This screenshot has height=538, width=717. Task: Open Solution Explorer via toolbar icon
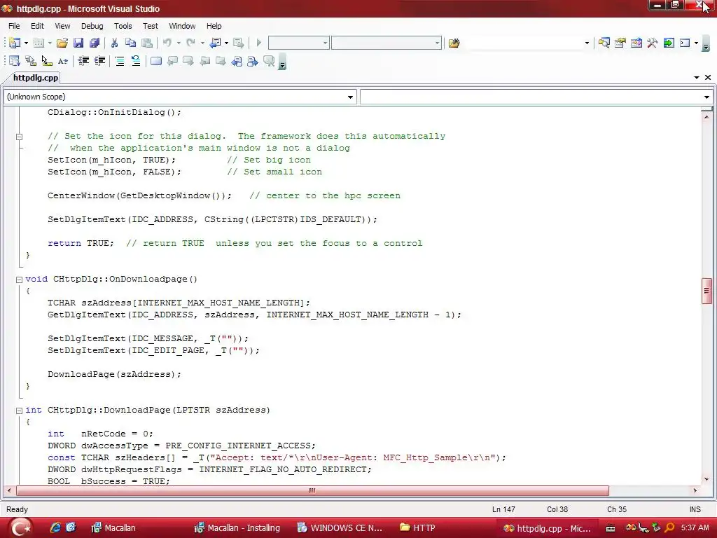(x=604, y=43)
